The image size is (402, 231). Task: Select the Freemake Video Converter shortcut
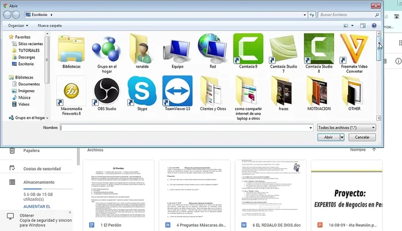(x=354, y=49)
